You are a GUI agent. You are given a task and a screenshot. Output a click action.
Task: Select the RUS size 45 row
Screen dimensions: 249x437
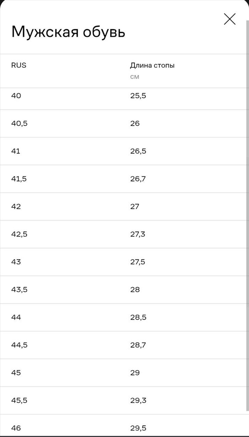(123, 373)
